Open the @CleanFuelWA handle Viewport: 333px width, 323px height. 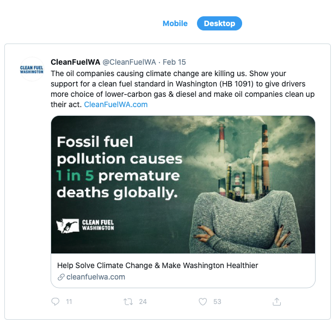(129, 62)
